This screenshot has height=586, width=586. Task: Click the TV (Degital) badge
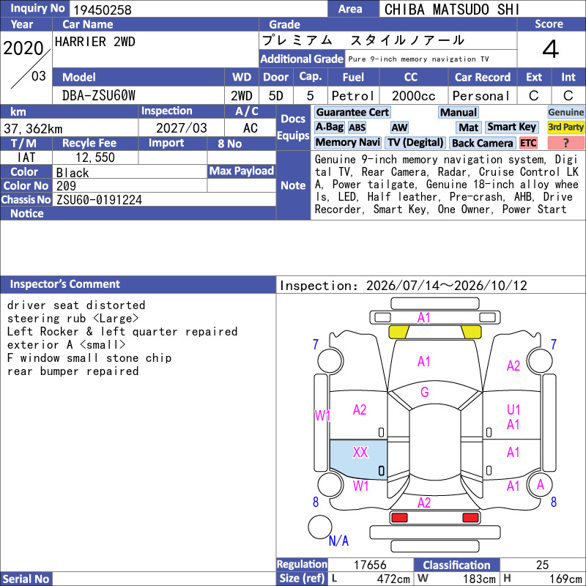415,142
